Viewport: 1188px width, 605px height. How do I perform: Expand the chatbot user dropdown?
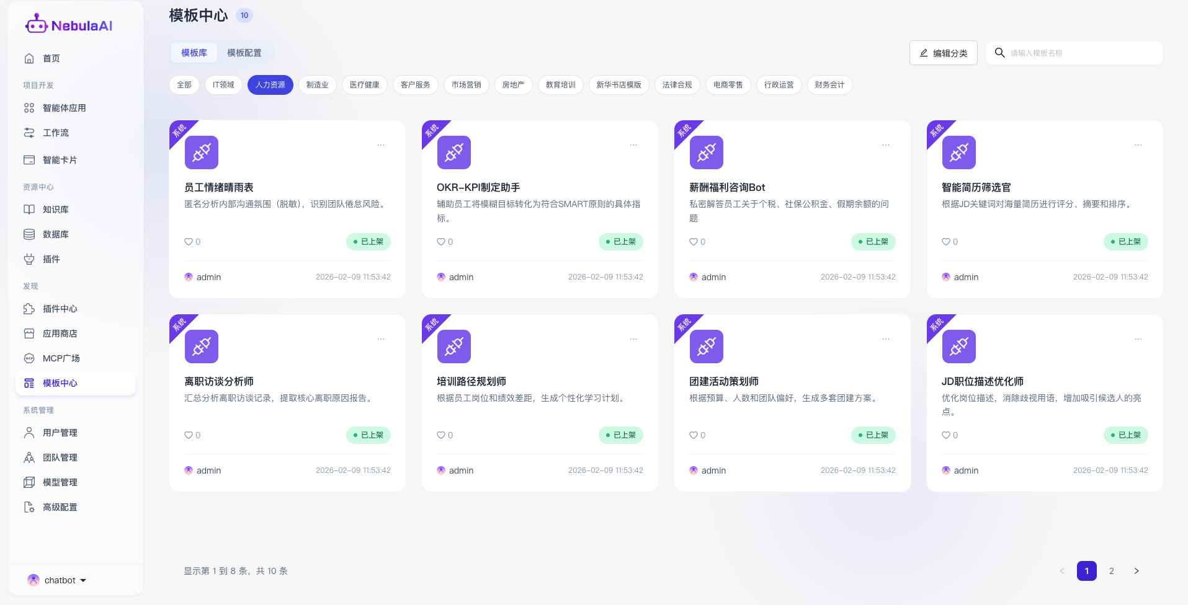point(83,580)
